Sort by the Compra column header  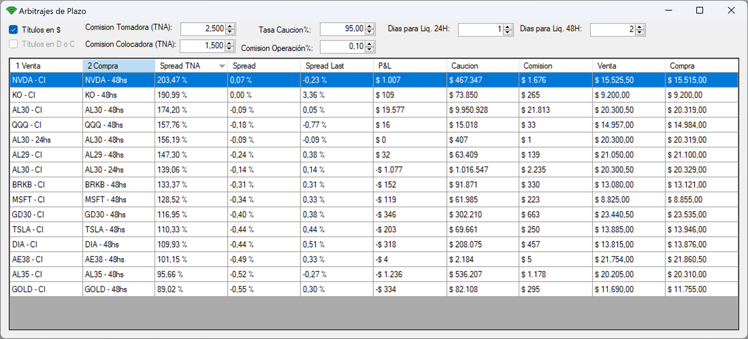[702, 66]
